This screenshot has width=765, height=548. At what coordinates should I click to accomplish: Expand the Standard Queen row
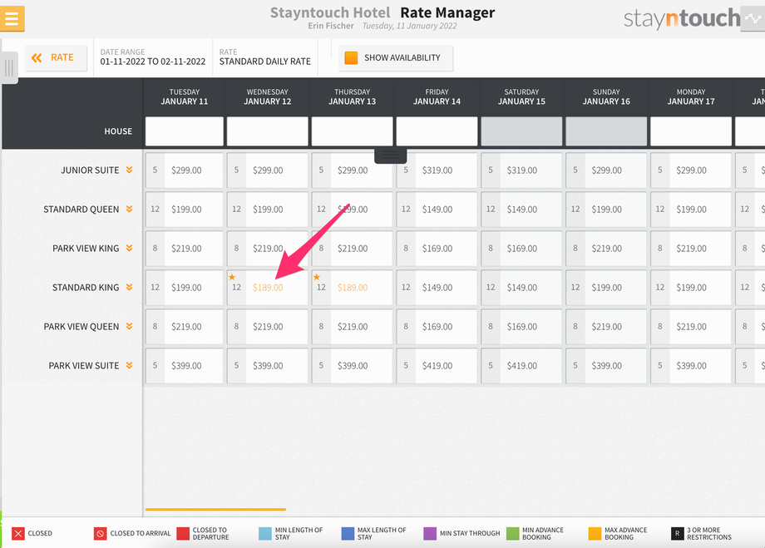coord(129,209)
